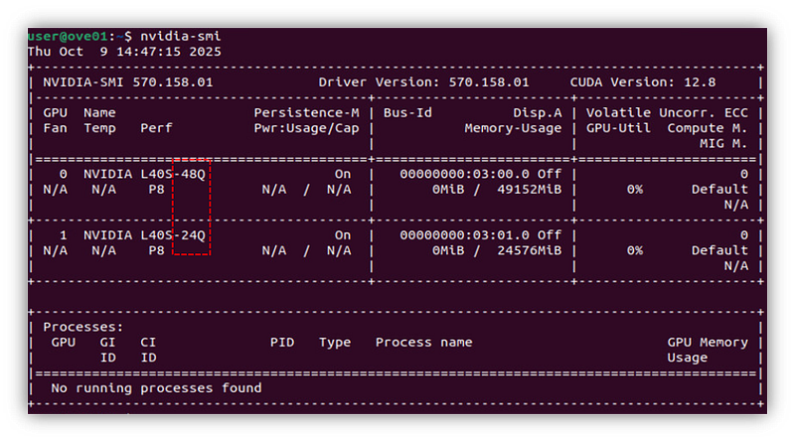Click GPU name 'NVIDIA L40S-24Q'
795x442 pixels.
tap(144, 235)
